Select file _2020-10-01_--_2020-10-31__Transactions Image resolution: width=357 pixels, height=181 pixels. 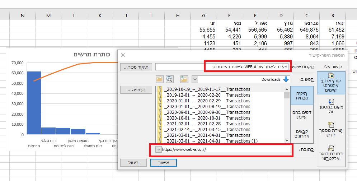click(207, 118)
